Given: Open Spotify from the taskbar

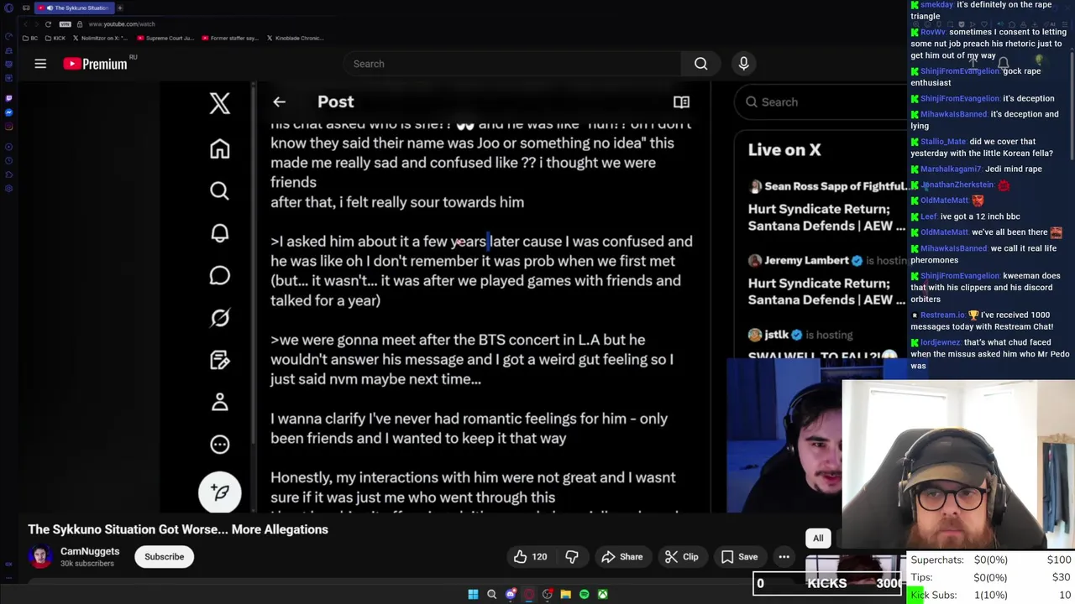Looking at the screenshot, I should coord(585,595).
